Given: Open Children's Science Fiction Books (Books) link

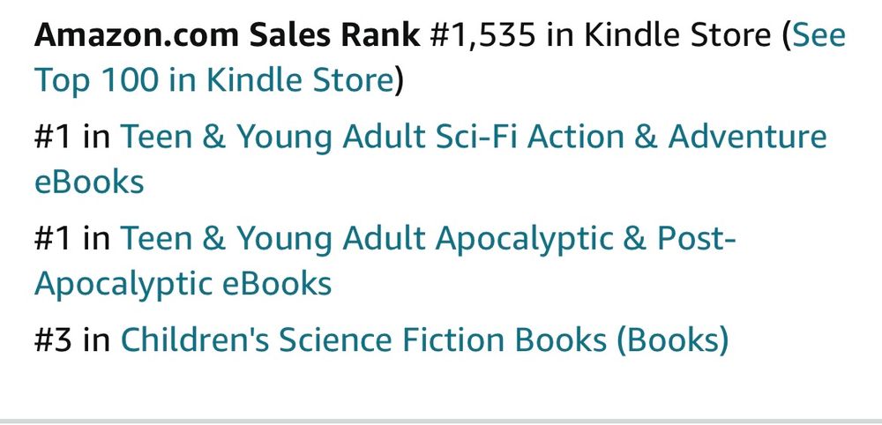Looking at the screenshot, I should pos(423,340).
